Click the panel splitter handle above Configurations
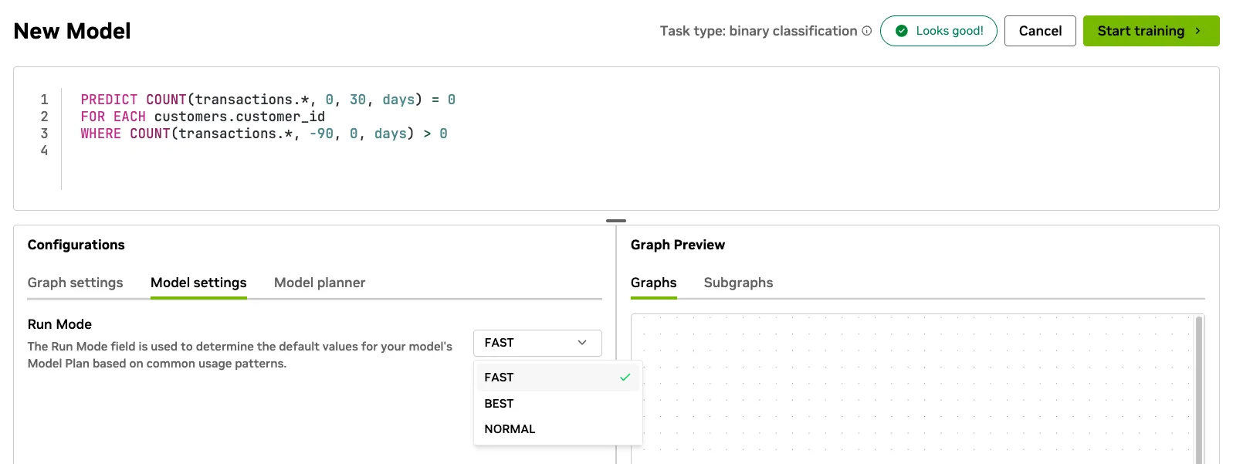The image size is (1233, 464). point(616,221)
